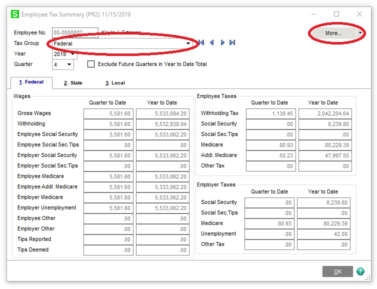Open the More button dropdown arrow
Screen dimensions: 377x289
pyautogui.click(x=360, y=33)
